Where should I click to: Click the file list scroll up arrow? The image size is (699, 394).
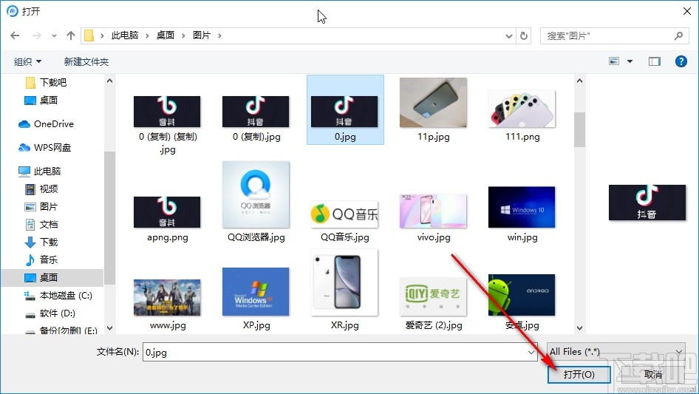coord(579,81)
